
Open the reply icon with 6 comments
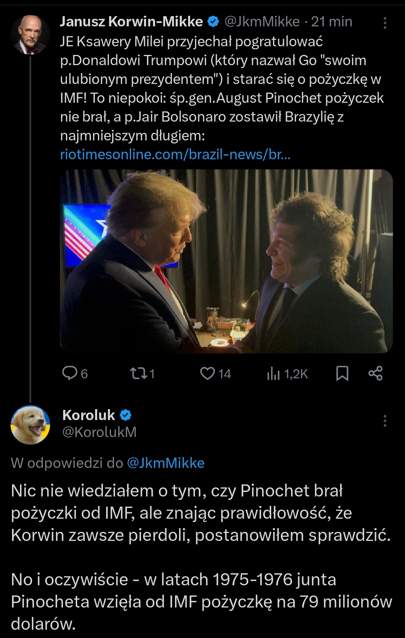[x=70, y=373]
